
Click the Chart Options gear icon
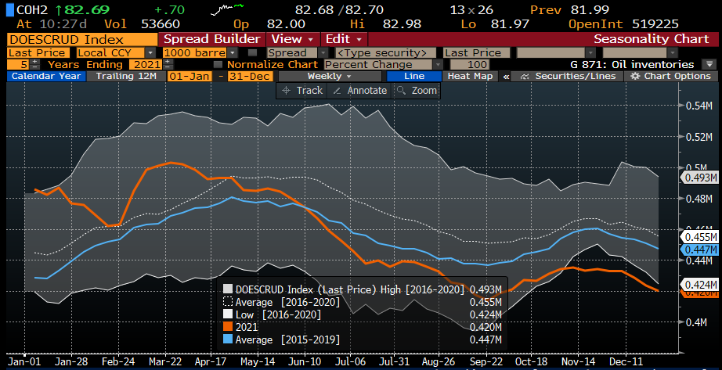[635, 77]
